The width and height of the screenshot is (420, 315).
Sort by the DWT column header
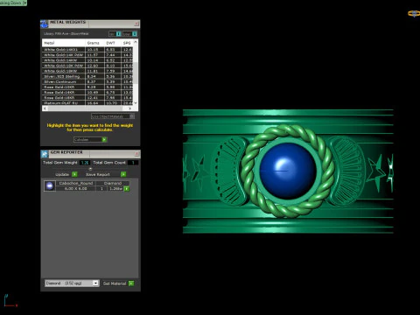click(113, 43)
